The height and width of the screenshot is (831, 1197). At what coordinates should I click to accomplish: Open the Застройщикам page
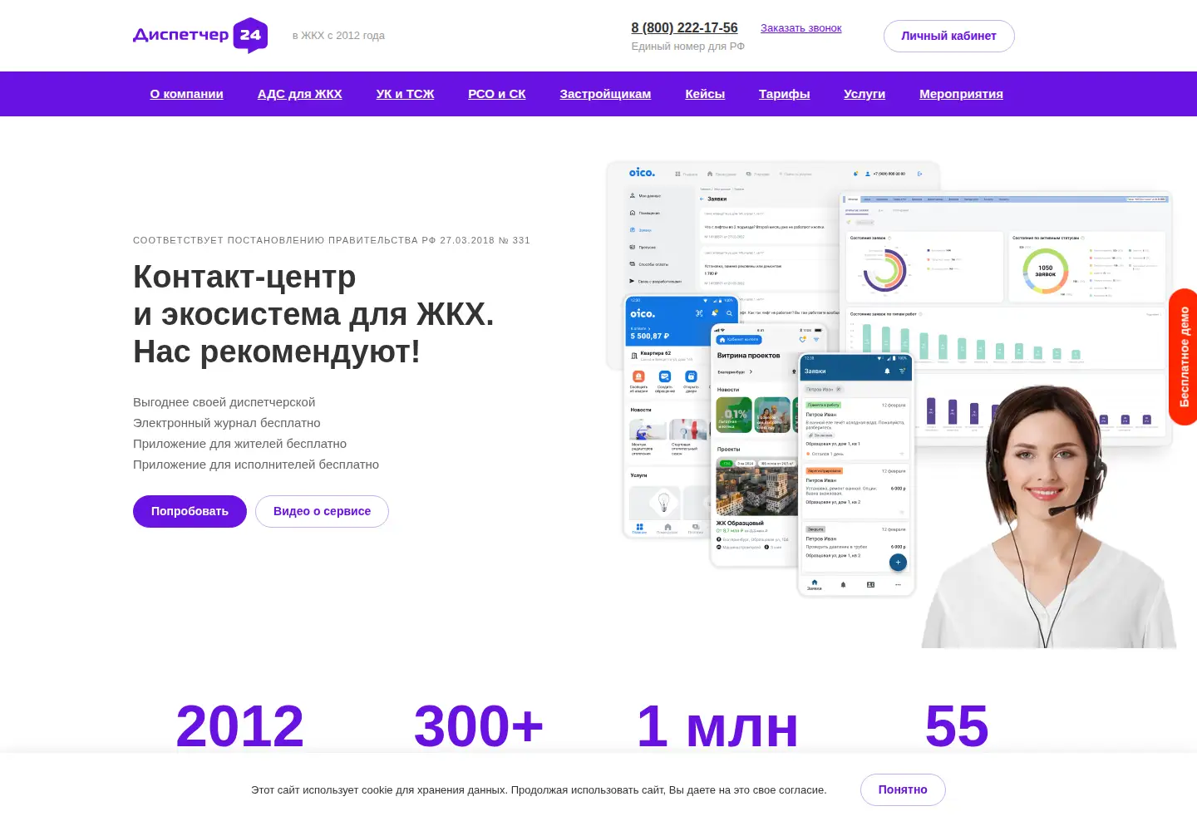[605, 94]
